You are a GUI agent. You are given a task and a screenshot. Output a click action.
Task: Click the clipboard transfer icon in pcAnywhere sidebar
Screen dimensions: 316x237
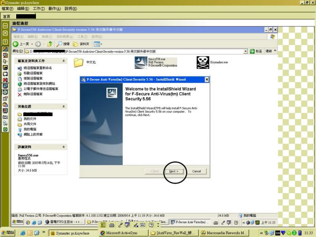pos(5,105)
